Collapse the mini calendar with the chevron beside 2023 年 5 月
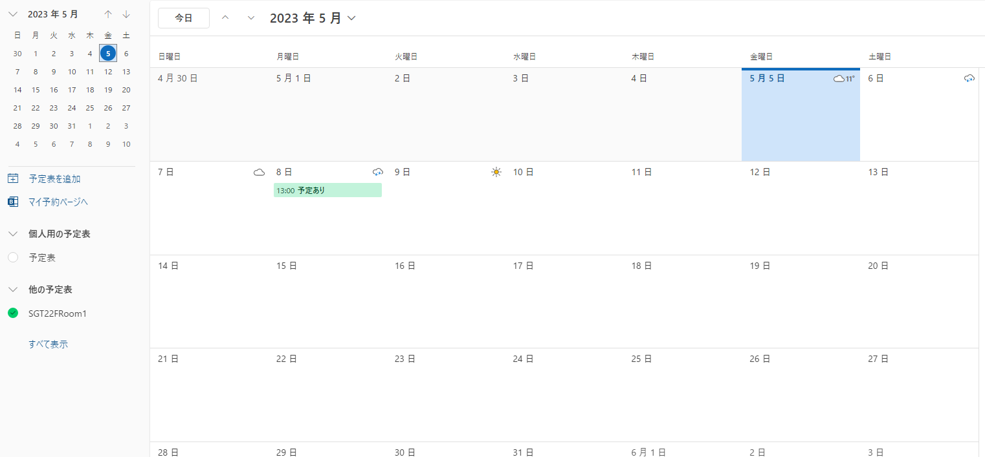 13,14
